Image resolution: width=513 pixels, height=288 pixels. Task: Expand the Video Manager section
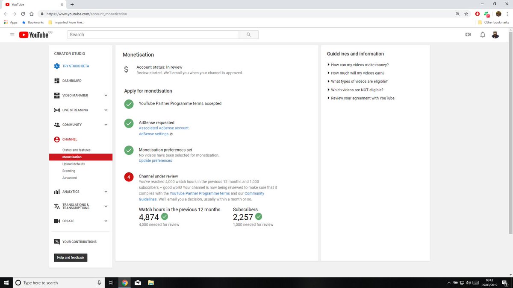pyautogui.click(x=106, y=95)
